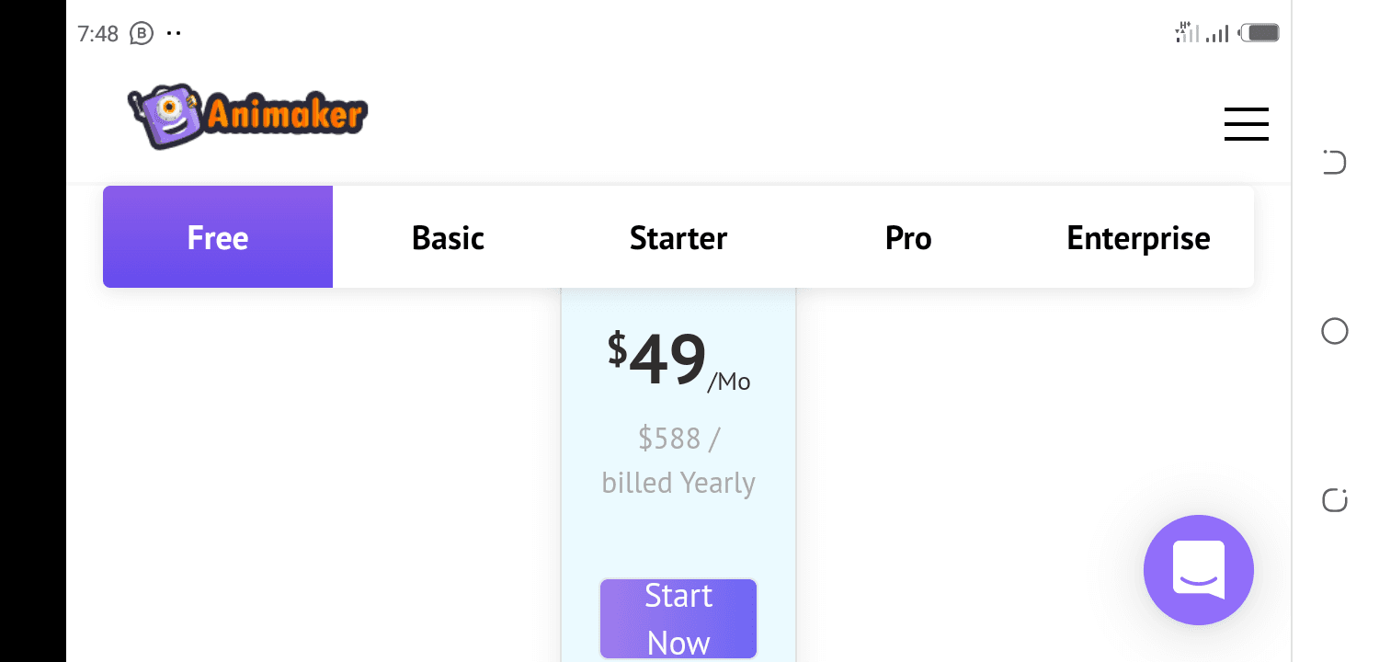Screen dimensions: 1379x662
Task: Tap the 7:48 clock in status bar
Action: pyautogui.click(x=98, y=34)
